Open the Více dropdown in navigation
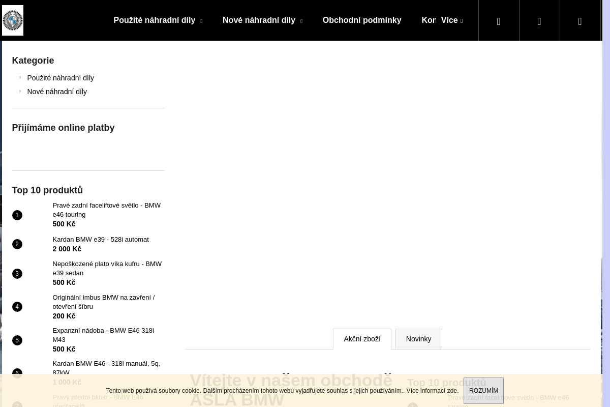This screenshot has height=407, width=610. point(451,20)
